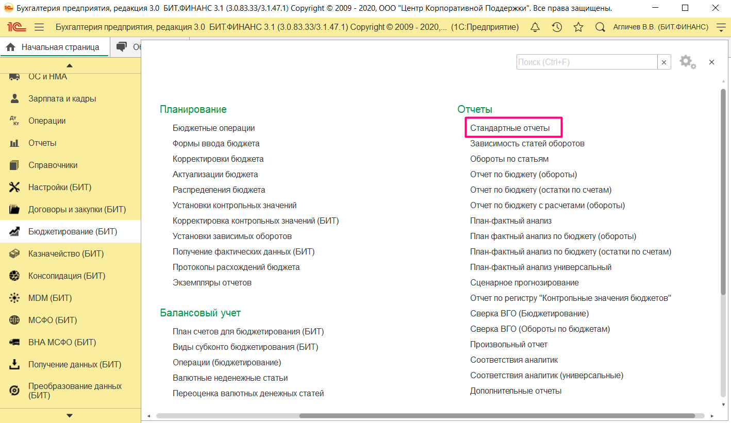Click Бюджетирование (БИТ) chart icon
The width and height of the screenshot is (731, 423).
point(14,231)
